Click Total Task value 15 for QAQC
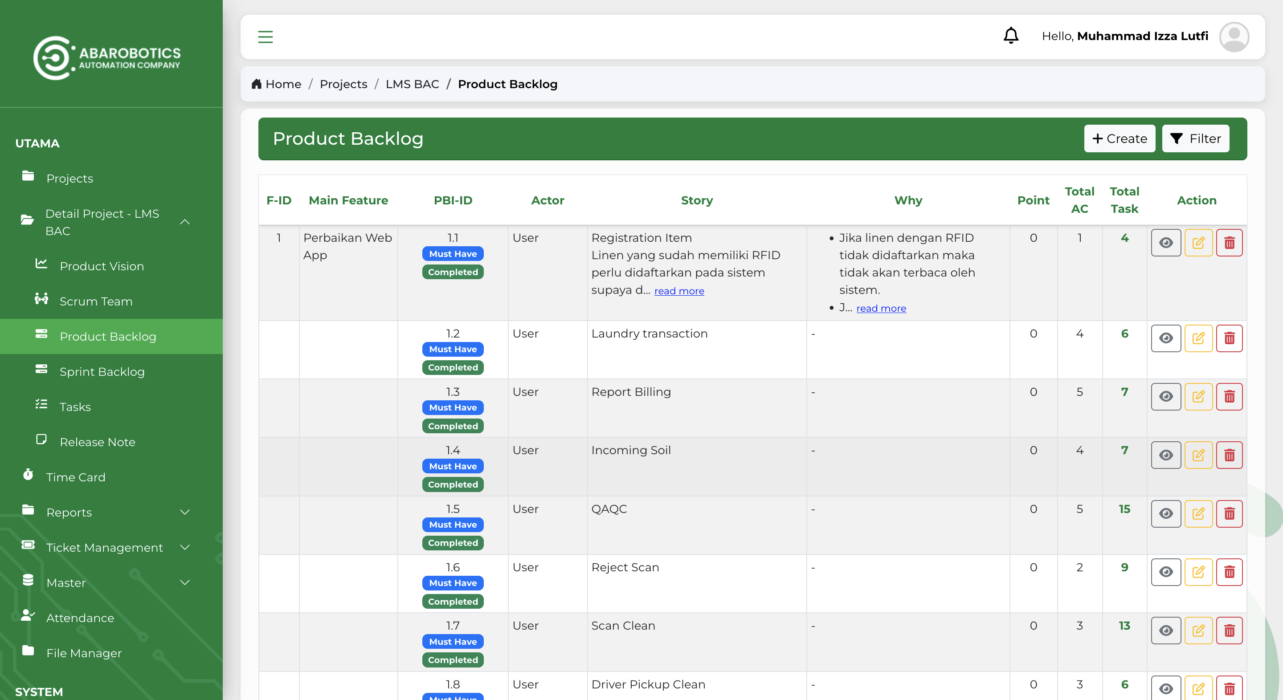1283x700 pixels. click(x=1124, y=509)
